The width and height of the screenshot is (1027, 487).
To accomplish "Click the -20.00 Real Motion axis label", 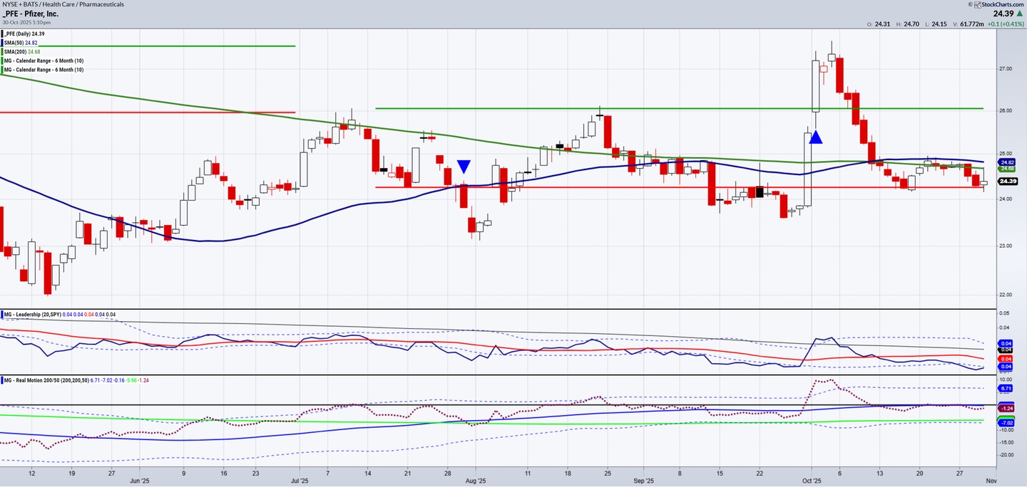I will 1006,455.
